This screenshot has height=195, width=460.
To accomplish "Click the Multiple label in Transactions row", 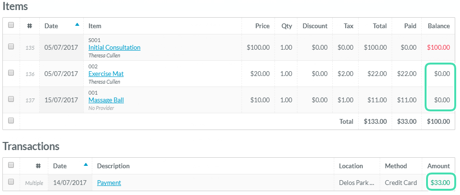I will pyautogui.click(x=34, y=183).
